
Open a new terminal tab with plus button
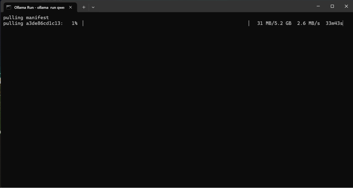tap(84, 7)
